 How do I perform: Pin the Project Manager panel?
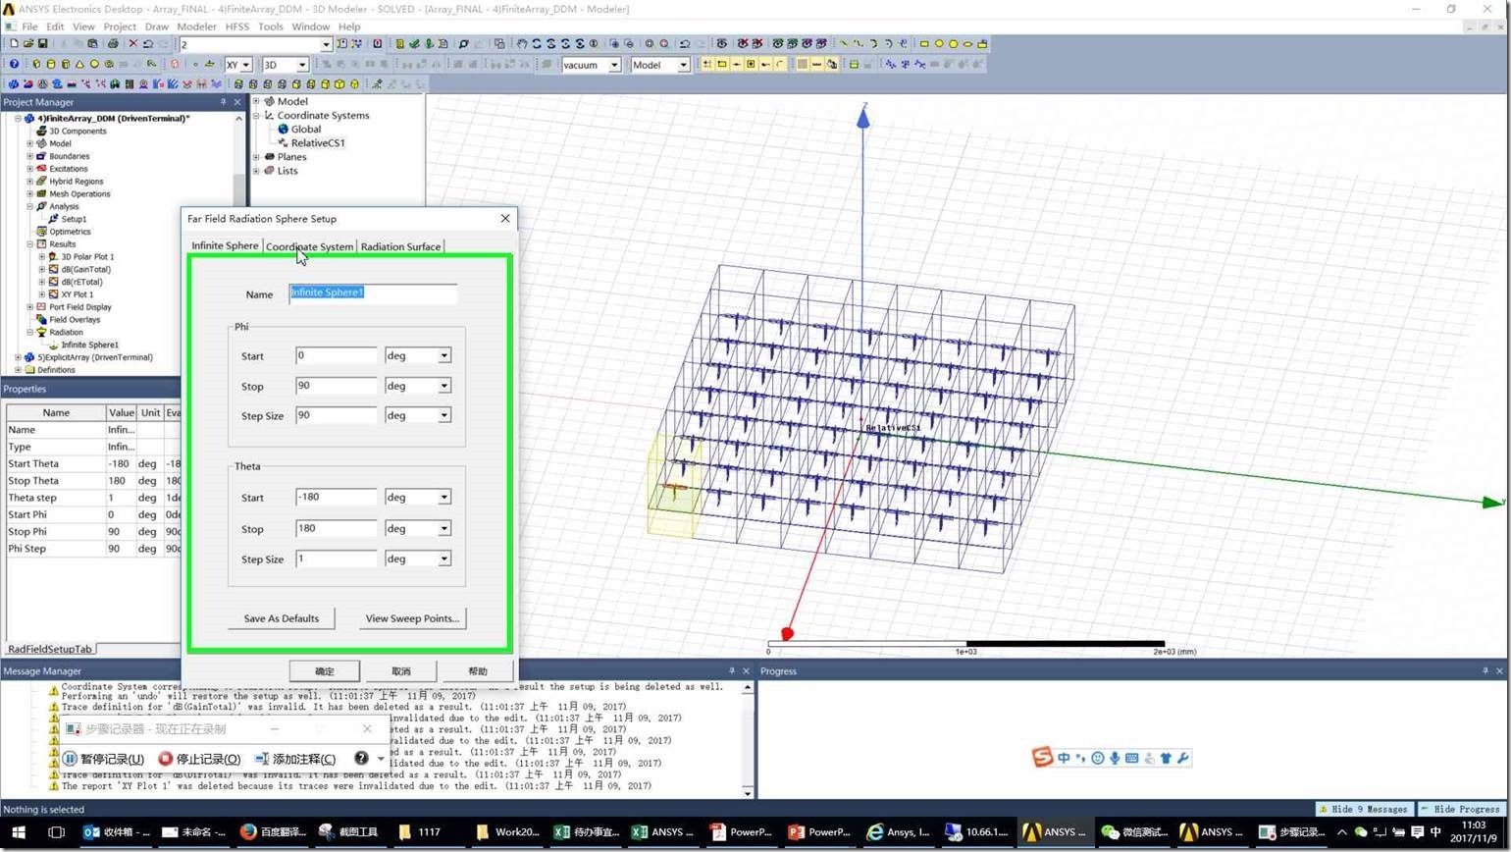tap(223, 102)
